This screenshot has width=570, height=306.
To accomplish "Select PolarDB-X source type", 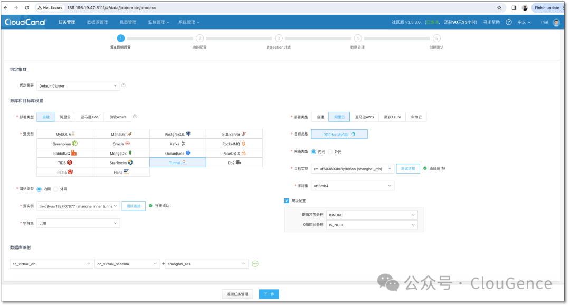I will click(x=234, y=153).
